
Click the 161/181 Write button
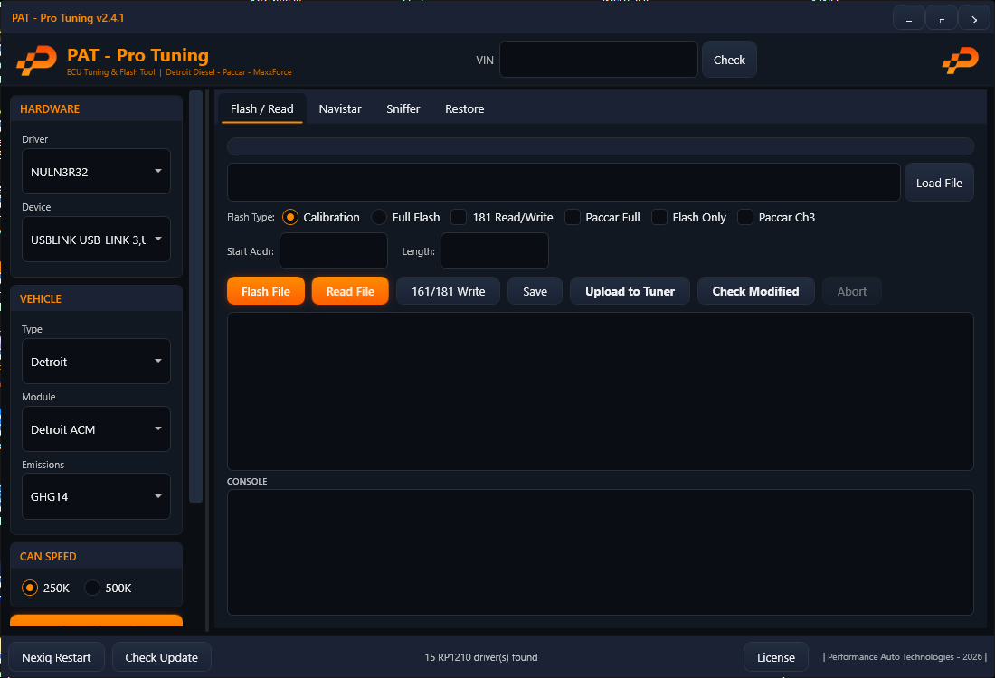448,291
